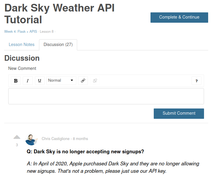Toggle underline formatting in comment editor
212x181 pixels.
click(x=40, y=80)
